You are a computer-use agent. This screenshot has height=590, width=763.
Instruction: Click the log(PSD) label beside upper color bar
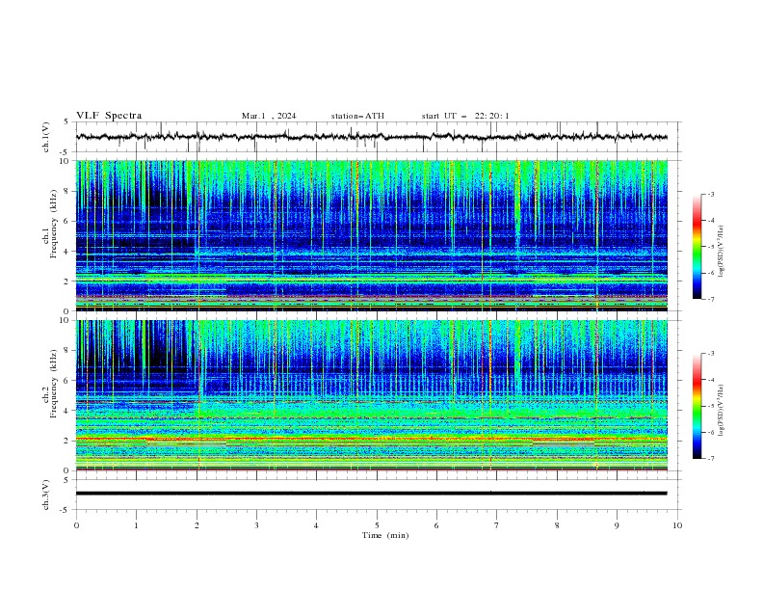721,252
